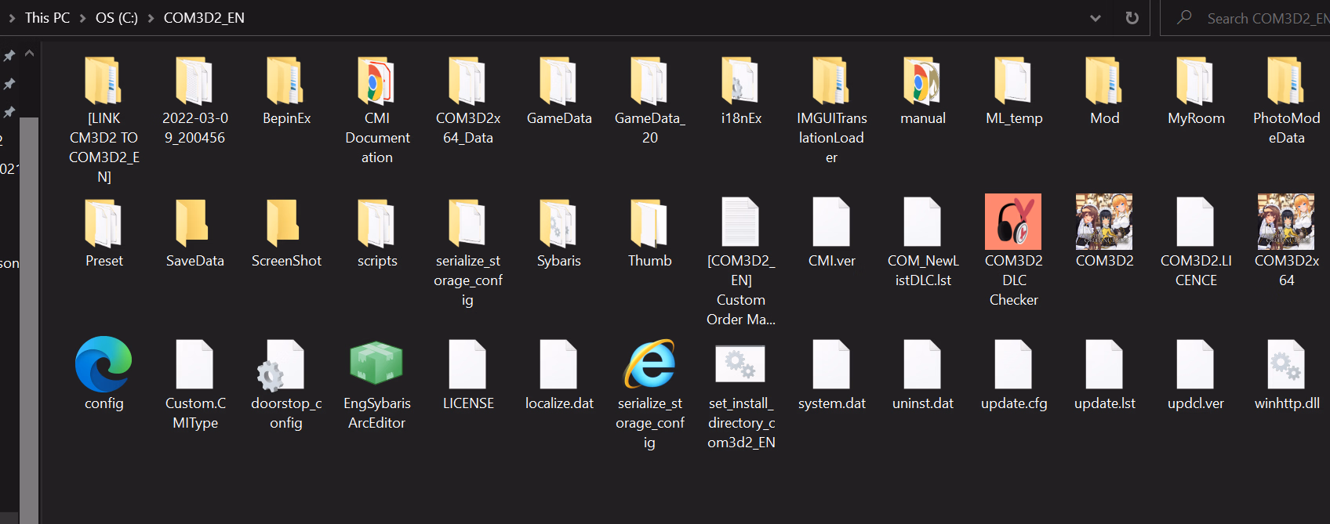Click the doorstop_config gear file
The height and width of the screenshot is (524, 1330).
click(285, 365)
